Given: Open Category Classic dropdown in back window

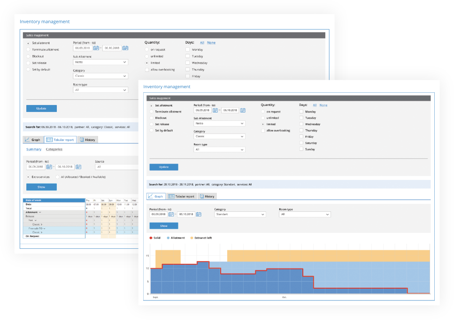Looking at the screenshot, I should click(x=100, y=76).
